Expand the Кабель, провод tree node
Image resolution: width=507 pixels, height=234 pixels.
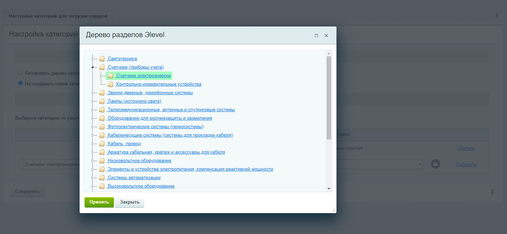point(92,144)
